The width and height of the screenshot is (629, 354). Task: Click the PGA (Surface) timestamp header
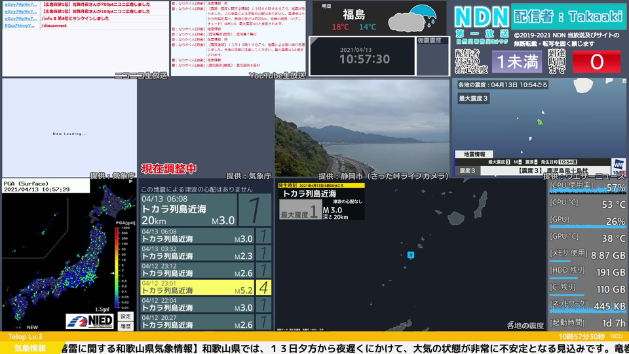point(46,186)
